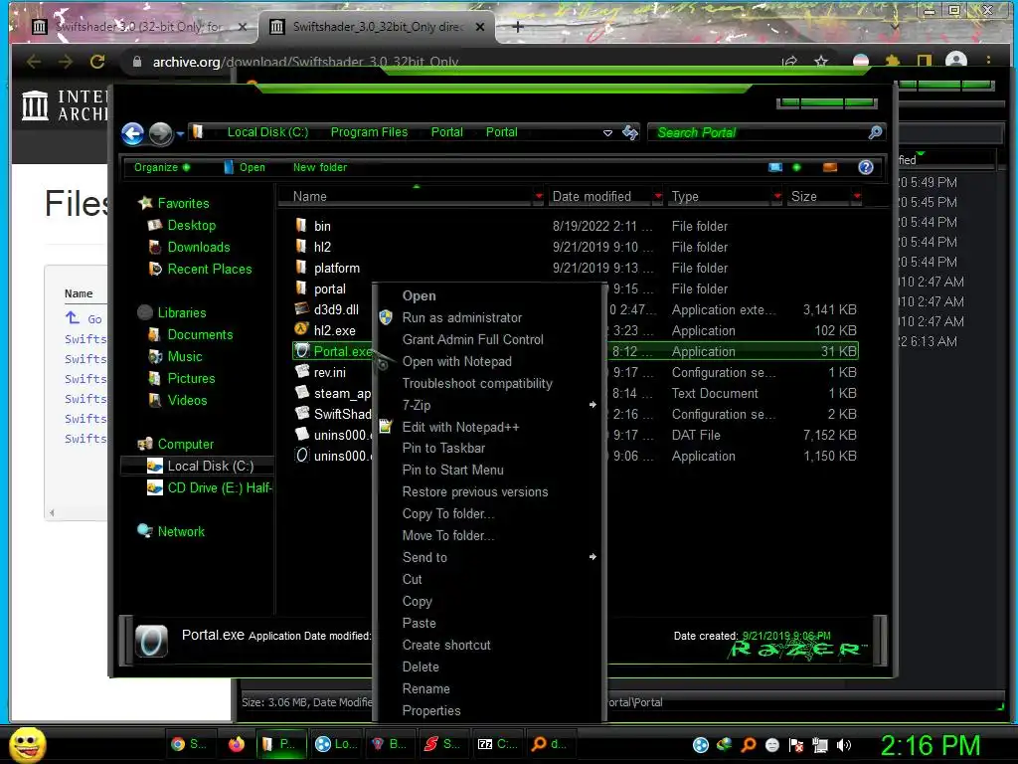Expand the 7-Zip submenu

[x=488, y=406]
